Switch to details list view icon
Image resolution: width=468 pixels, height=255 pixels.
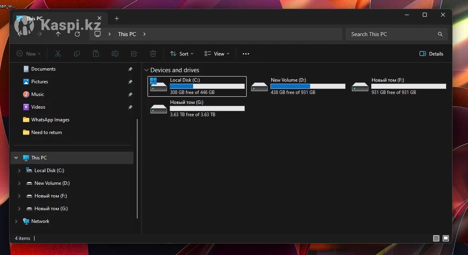436,238
